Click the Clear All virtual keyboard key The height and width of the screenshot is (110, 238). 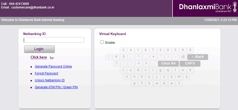click(x=168, y=64)
